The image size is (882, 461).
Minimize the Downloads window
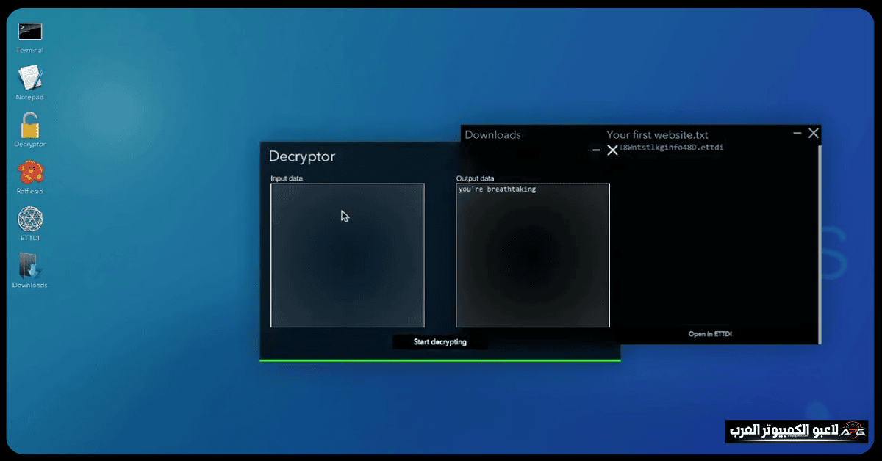click(x=797, y=134)
